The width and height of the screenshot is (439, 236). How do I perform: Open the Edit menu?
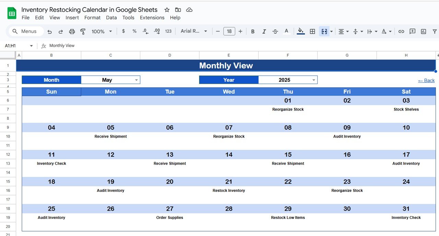[39, 17]
